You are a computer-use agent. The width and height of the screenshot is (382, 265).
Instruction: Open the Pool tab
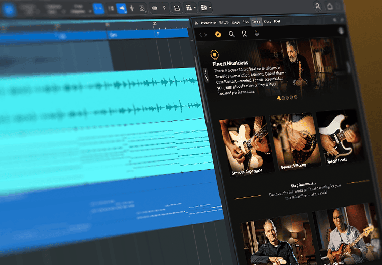(277, 22)
